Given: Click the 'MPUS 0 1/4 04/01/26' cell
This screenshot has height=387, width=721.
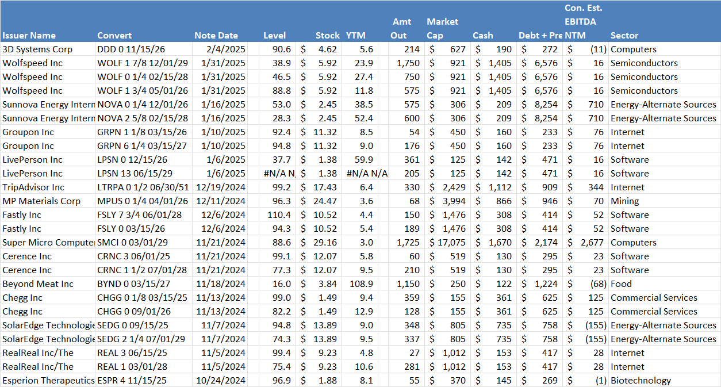Looking at the screenshot, I should (x=143, y=201).
